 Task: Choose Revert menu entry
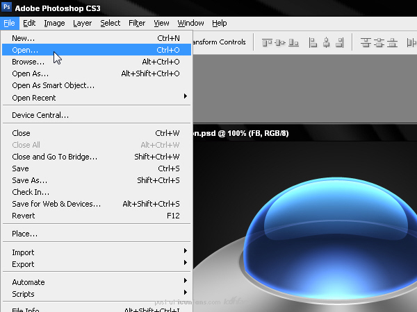click(x=97, y=216)
